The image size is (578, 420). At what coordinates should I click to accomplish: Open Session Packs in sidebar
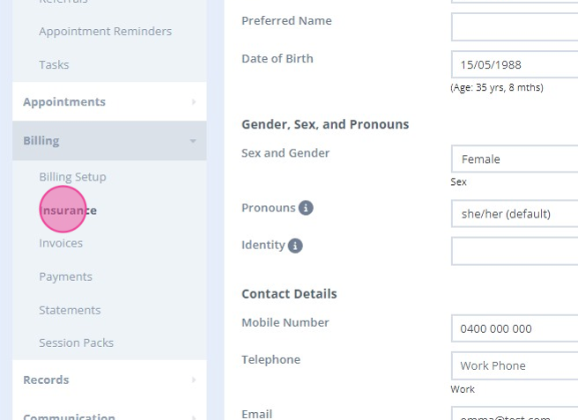click(76, 343)
